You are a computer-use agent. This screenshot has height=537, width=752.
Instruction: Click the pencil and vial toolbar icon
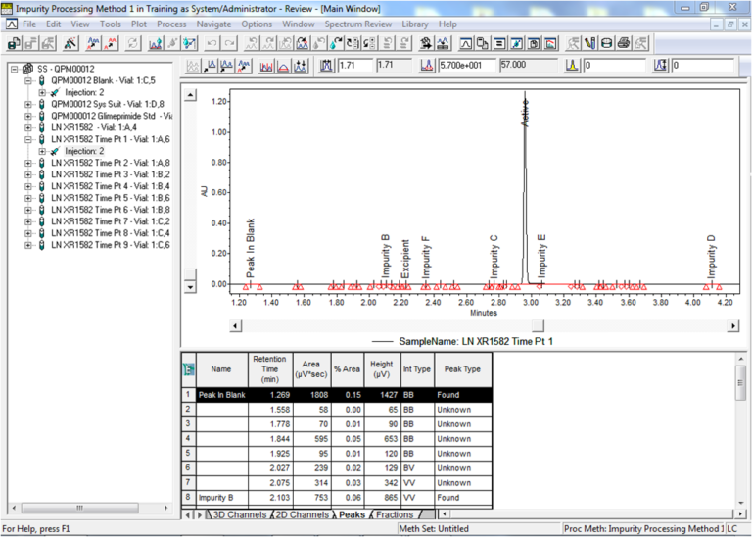(x=589, y=44)
